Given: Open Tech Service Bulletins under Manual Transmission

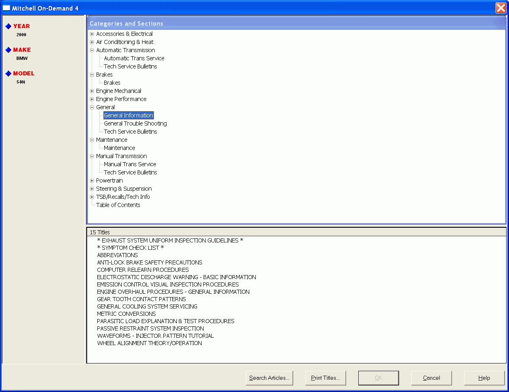Looking at the screenshot, I should pos(130,172).
